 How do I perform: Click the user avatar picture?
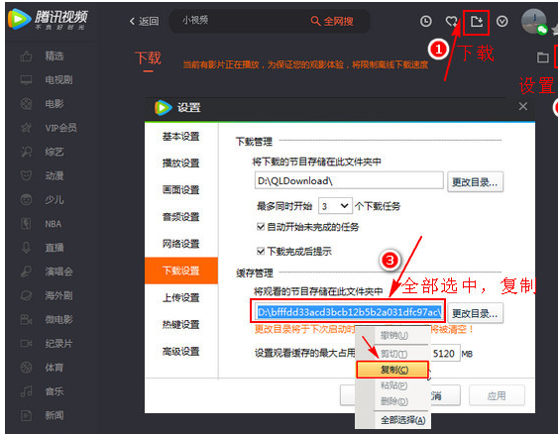pyautogui.click(x=534, y=21)
